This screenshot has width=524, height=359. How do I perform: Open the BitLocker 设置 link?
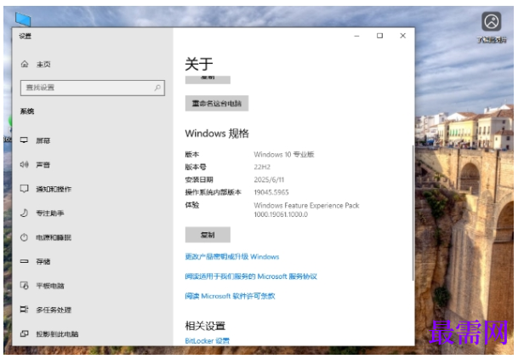(x=208, y=340)
